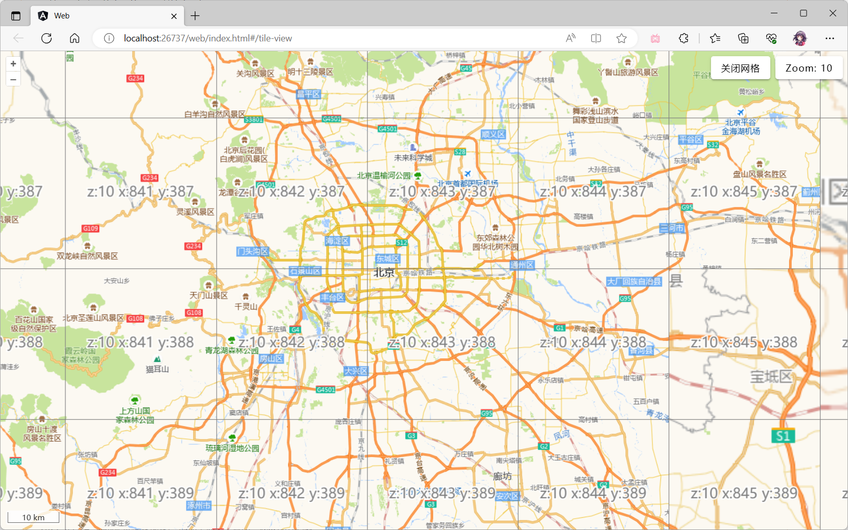The height and width of the screenshot is (530, 848).
Task: Open collections panel
Action: (x=743, y=38)
